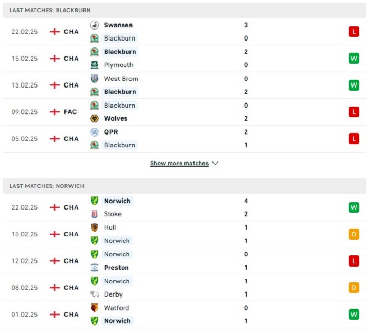Click the Plymouth club crest icon
Image resolution: width=370 pixels, height=333 pixels.
point(95,65)
